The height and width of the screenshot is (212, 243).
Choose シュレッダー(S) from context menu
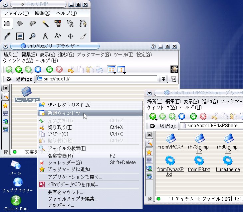click(x=90, y=162)
